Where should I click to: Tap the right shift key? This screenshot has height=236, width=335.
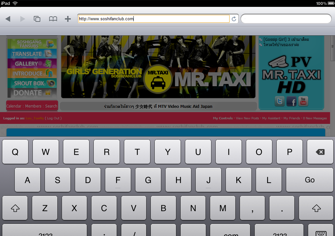(x=316, y=208)
